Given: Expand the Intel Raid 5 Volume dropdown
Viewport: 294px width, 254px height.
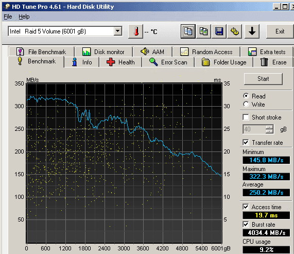Looking at the screenshot, I should pyautogui.click(x=118, y=31).
